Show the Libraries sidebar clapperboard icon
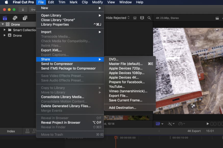223x148 pixels. point(5,18)
